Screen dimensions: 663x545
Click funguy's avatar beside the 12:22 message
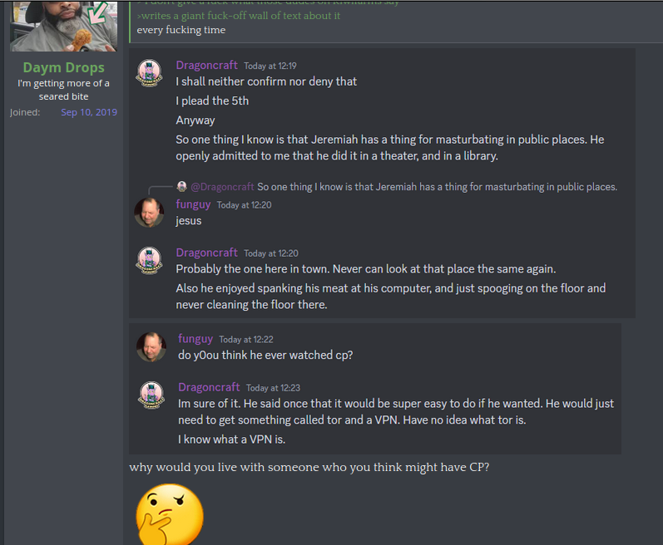point(151,347)
